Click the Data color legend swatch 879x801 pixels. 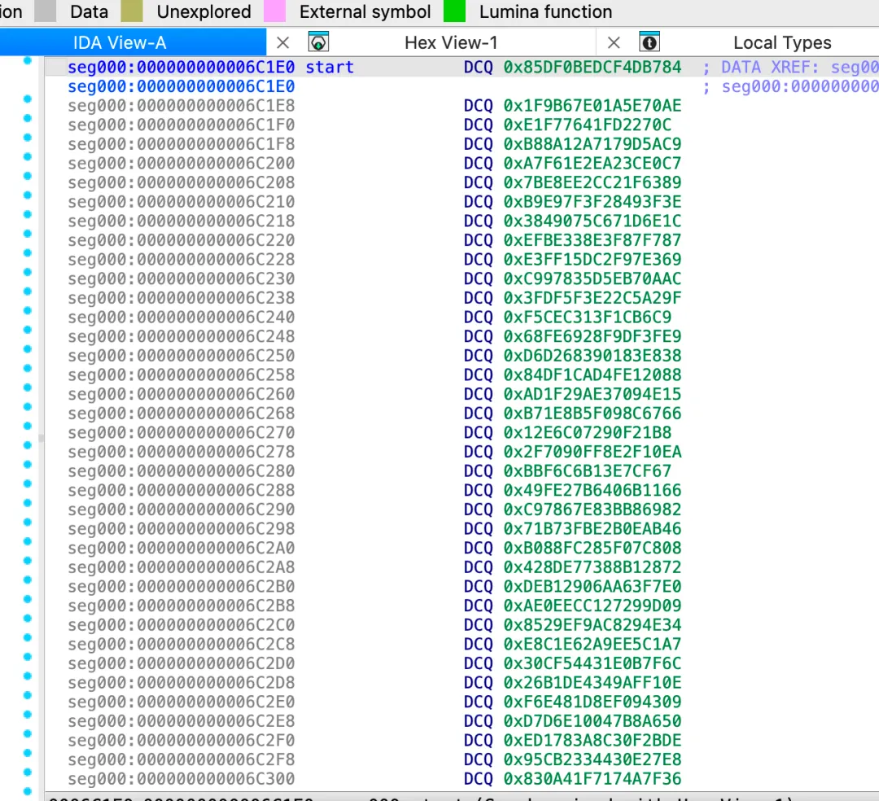point(45,11)
